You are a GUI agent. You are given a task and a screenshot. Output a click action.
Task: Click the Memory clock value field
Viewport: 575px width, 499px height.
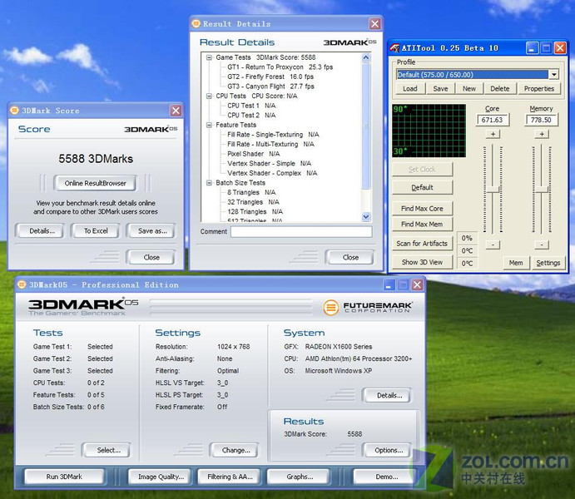click(x=541, y=120)
